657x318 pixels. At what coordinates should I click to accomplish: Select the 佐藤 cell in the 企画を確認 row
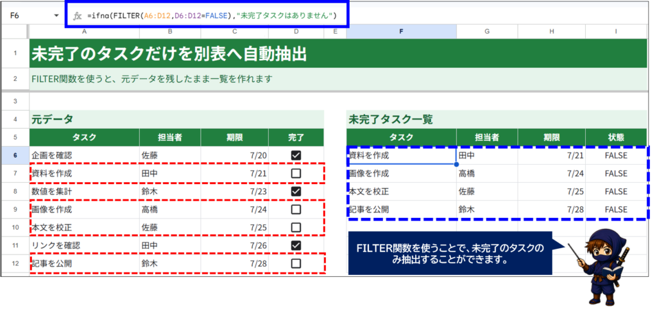point(170,155)
